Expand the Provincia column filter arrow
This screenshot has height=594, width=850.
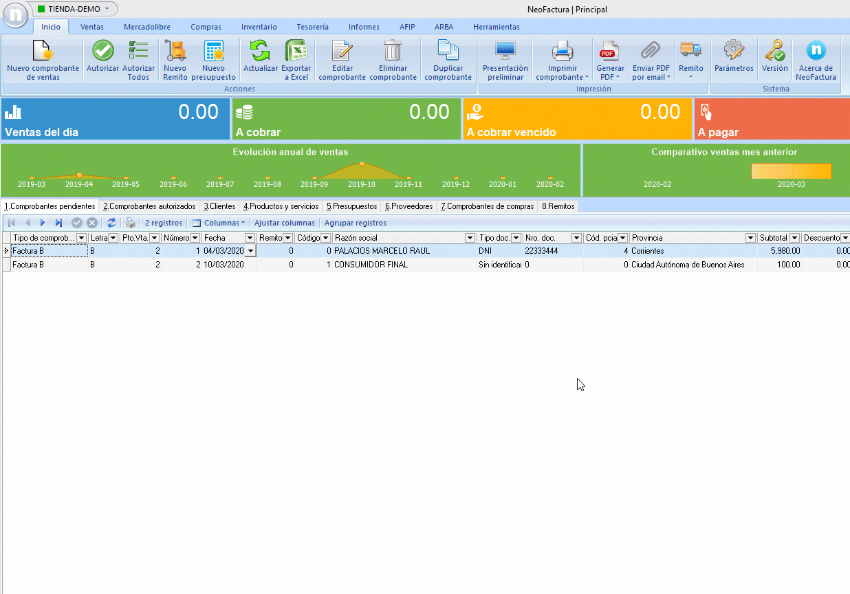point(750,238)
